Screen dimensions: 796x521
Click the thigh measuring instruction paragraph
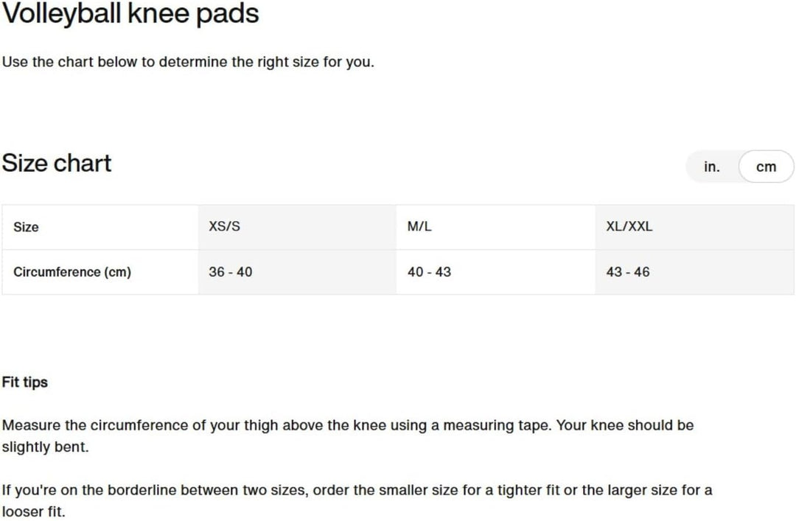pos(348,436)
